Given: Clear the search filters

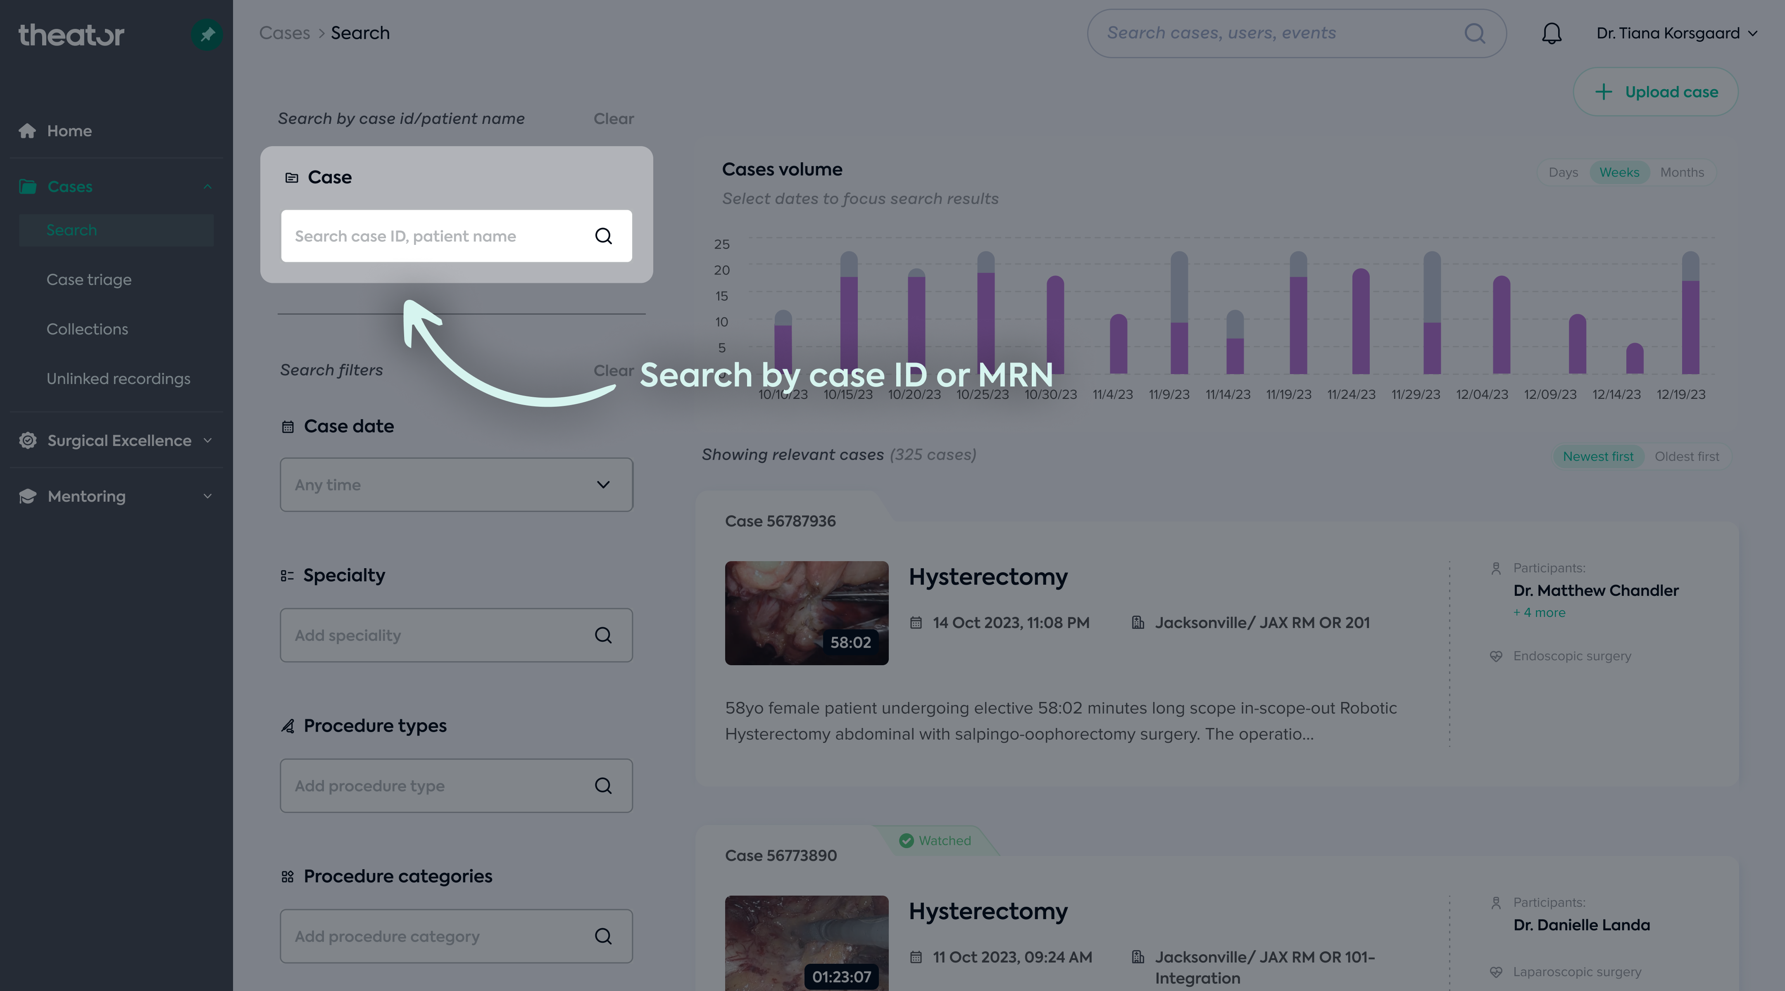Looking at the screenshot, I should click(x=613, y=370).
